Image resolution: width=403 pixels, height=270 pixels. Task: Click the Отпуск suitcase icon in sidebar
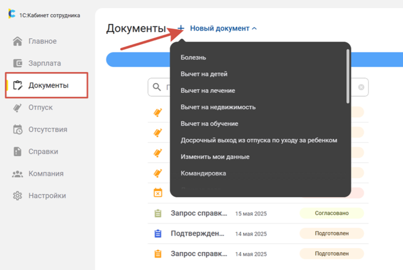coord(17,108)
